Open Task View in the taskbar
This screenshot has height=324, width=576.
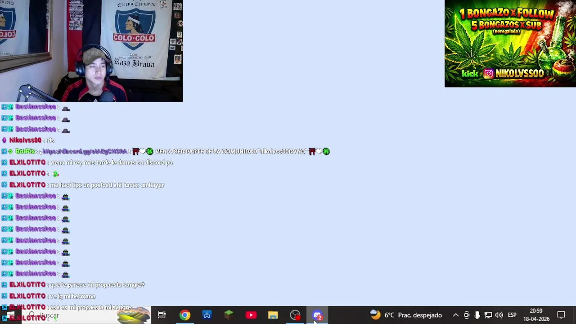click(x=162, y=315)
